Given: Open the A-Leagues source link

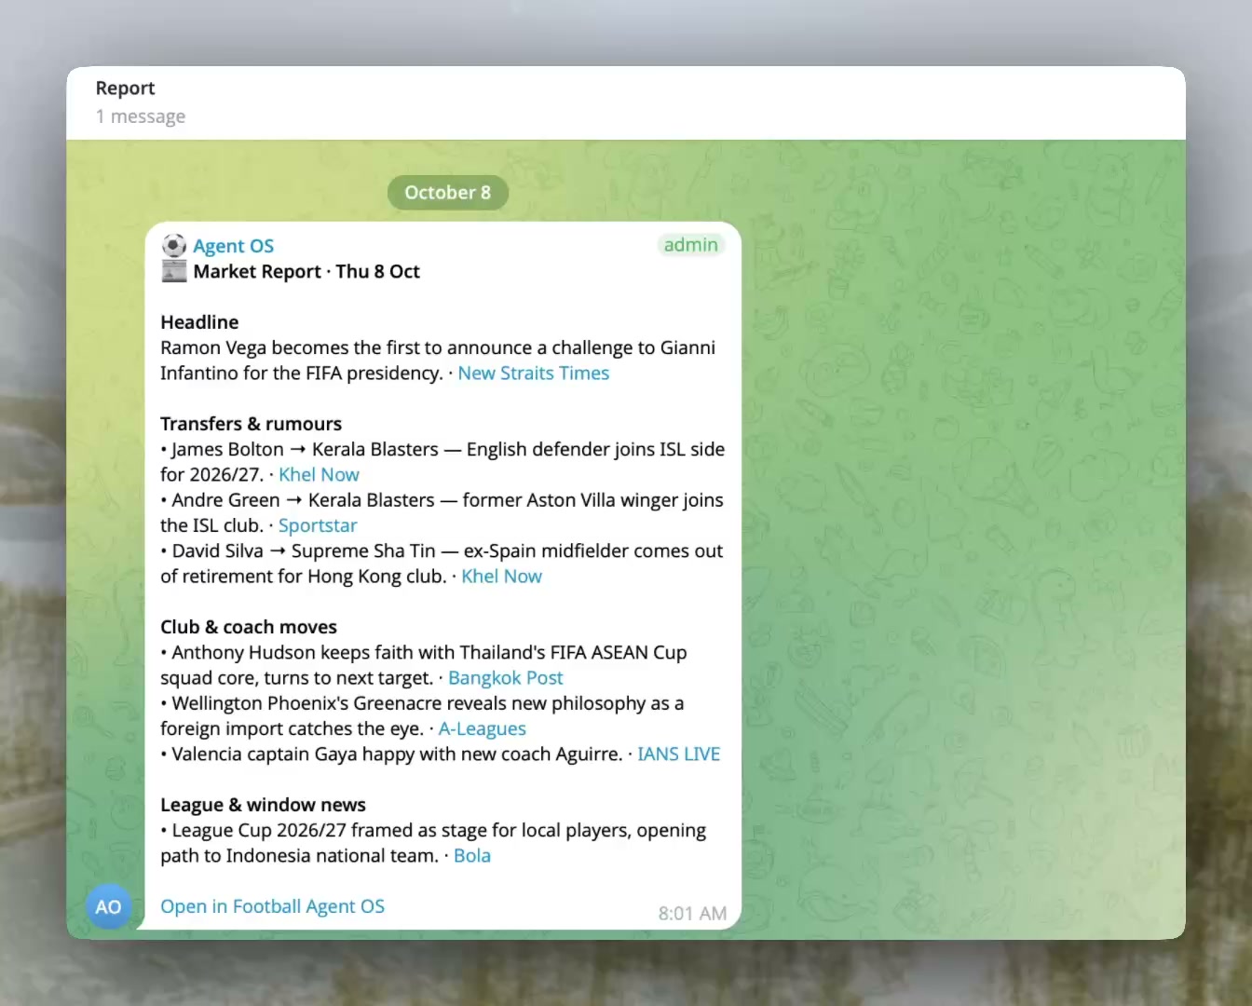Looking at the screenshot, I should [x=483, y=729].
